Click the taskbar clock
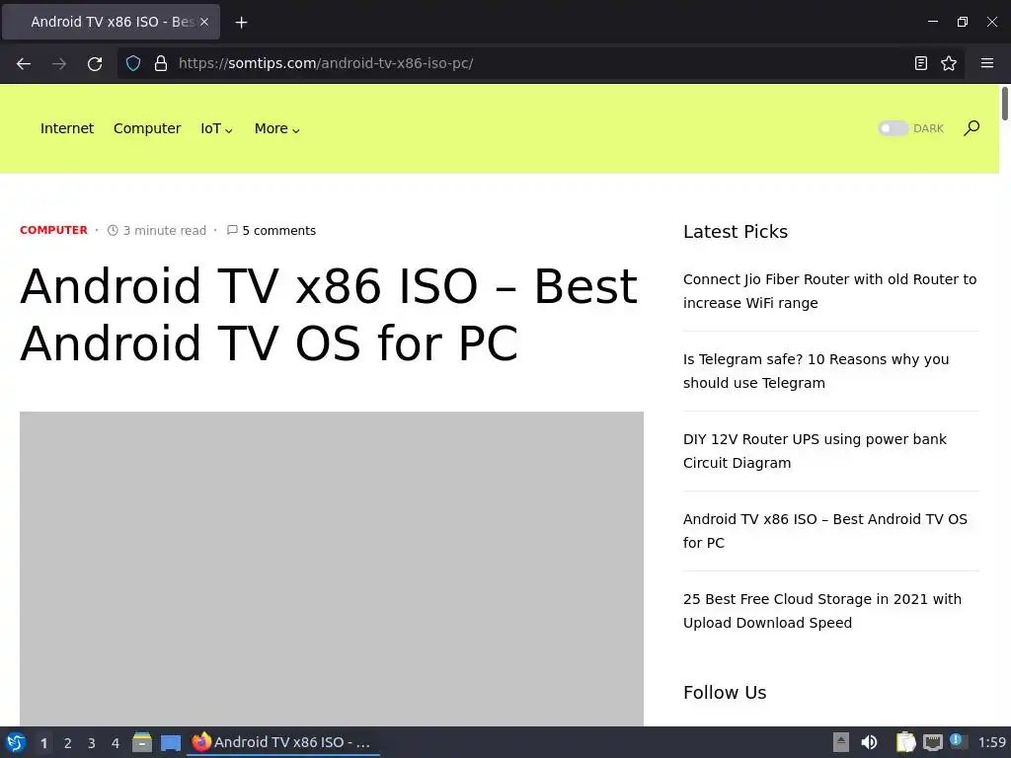 click(x=991, y=742)
